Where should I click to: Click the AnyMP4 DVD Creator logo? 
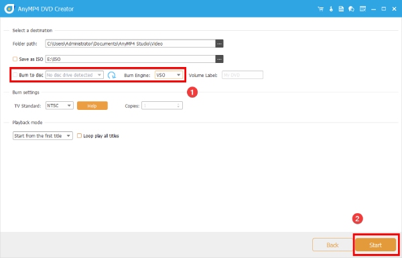9,9
